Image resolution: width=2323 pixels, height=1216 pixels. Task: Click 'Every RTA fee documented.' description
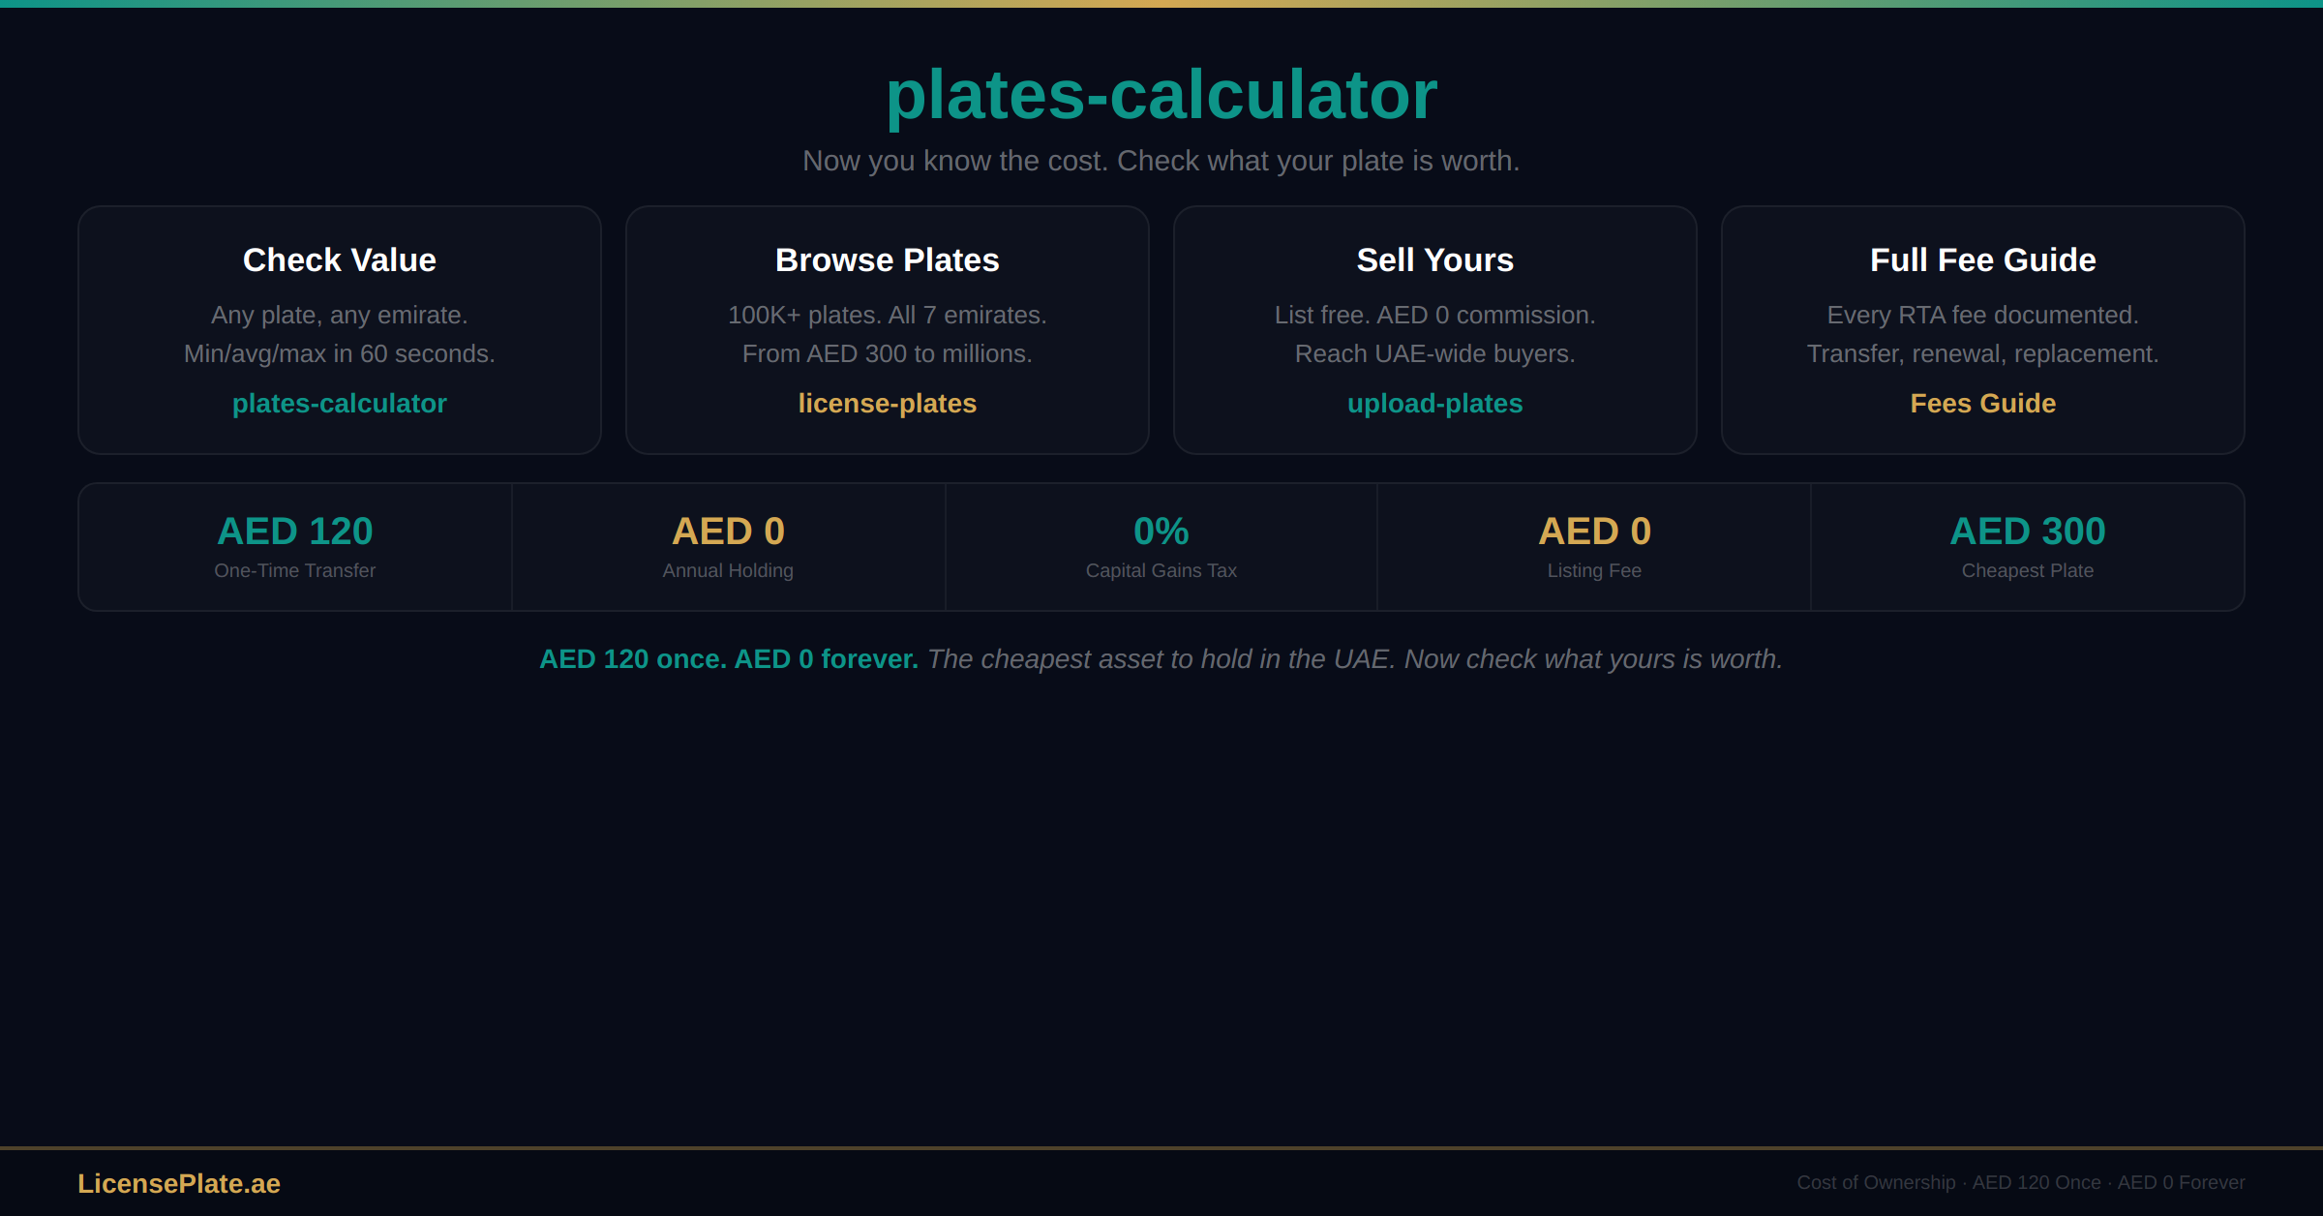coord(1982,316)
